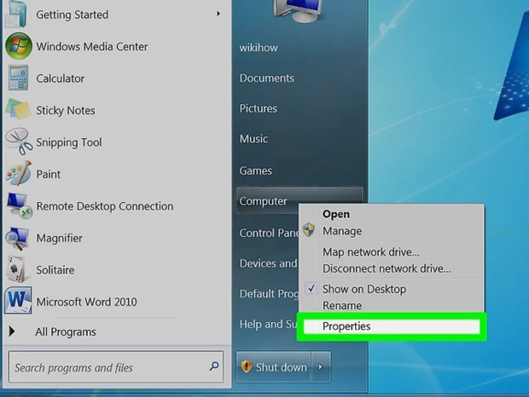Image resolution: width=529 pixels, height=397 pixels.
Task: Click Calculator program name
Action: pos(61,78)
